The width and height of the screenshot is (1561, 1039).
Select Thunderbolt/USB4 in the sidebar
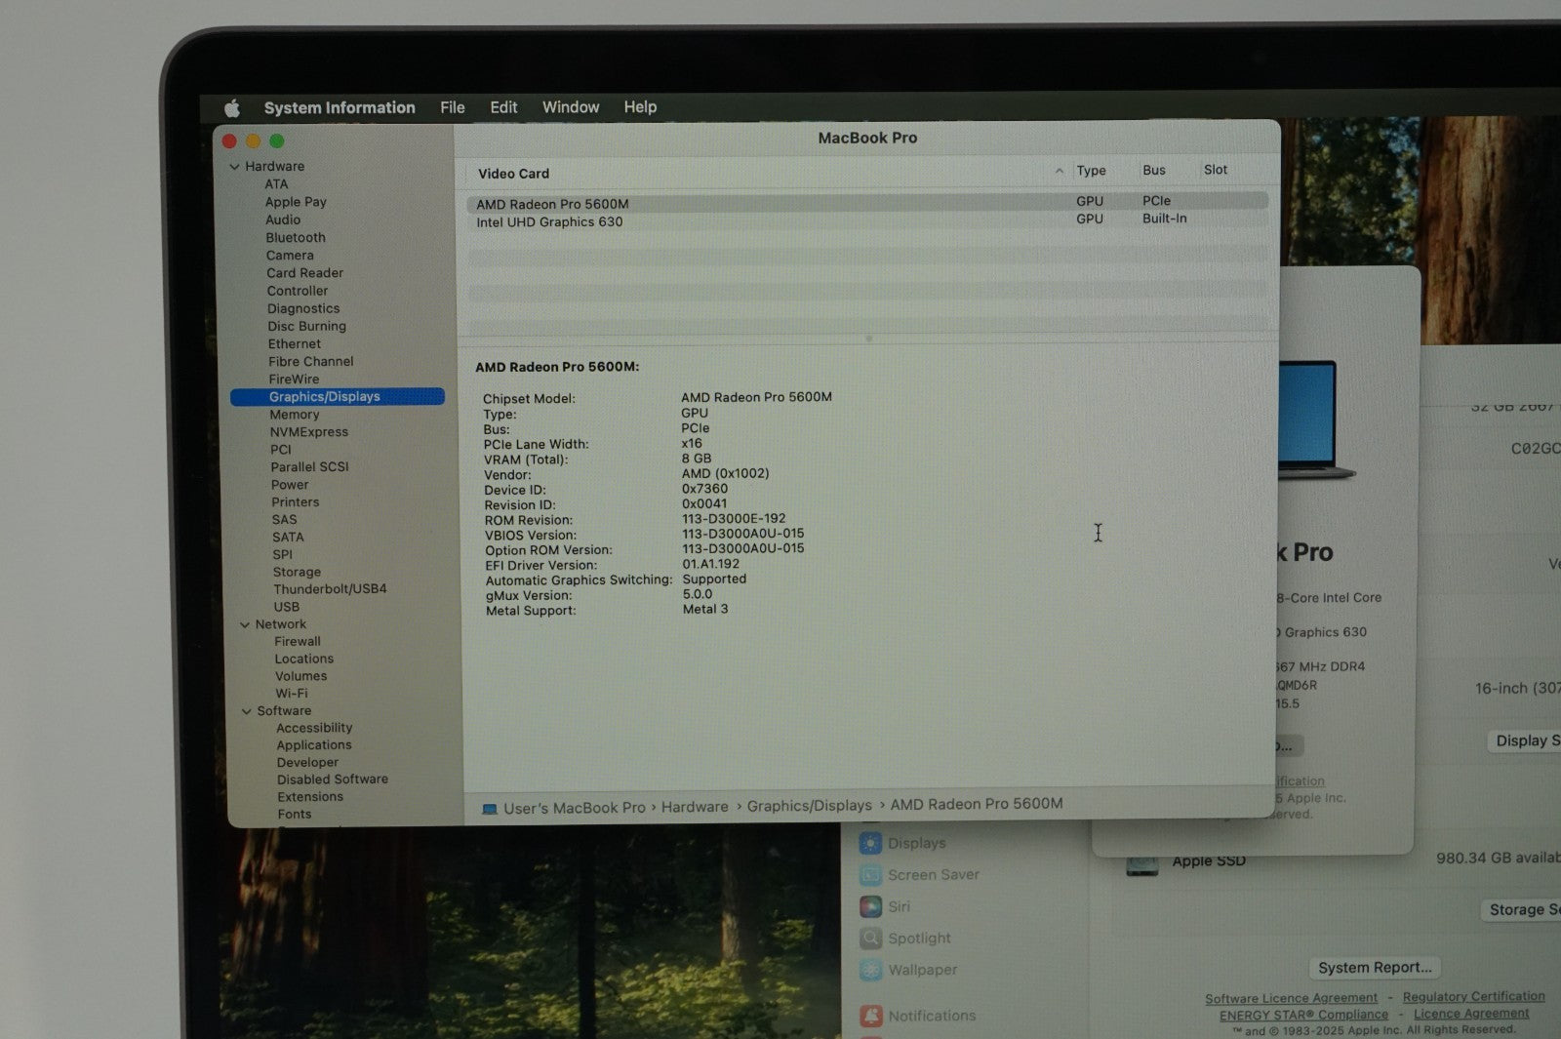(330, 589)
